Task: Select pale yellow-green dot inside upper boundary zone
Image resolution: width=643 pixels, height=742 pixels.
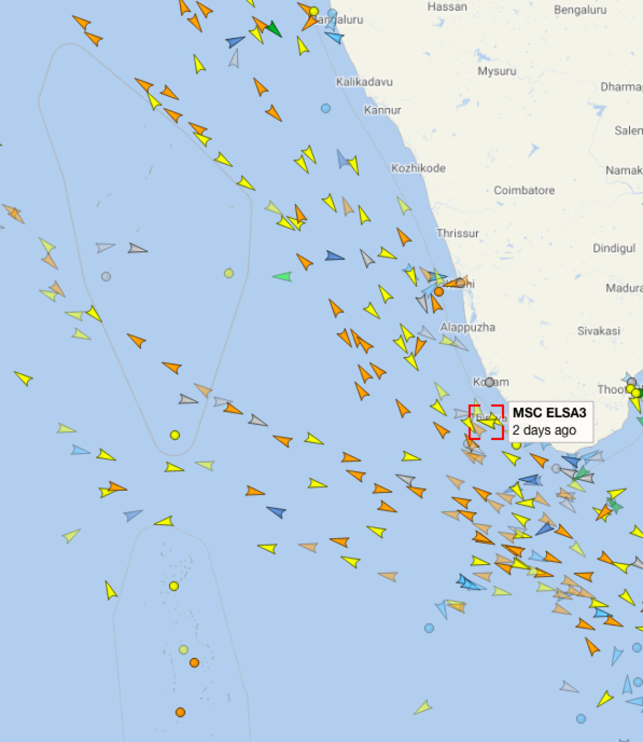Action: [228, 273]
